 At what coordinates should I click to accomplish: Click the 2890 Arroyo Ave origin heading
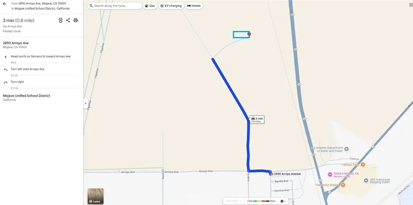point(16,43)
